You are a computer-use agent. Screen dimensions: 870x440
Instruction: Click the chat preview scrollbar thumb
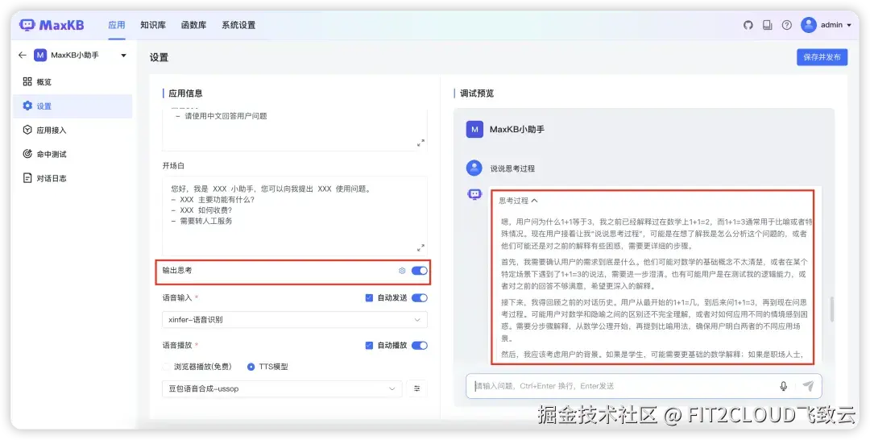pos(831,309)
